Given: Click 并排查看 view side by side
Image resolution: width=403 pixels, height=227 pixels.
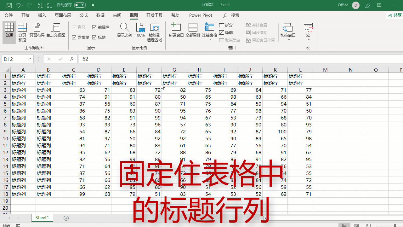Looking at the screenshot, I should coord(257,25).
